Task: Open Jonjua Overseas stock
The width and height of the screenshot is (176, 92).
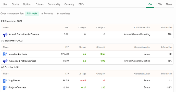Action: pyautogui.click(x=17, y=87)
